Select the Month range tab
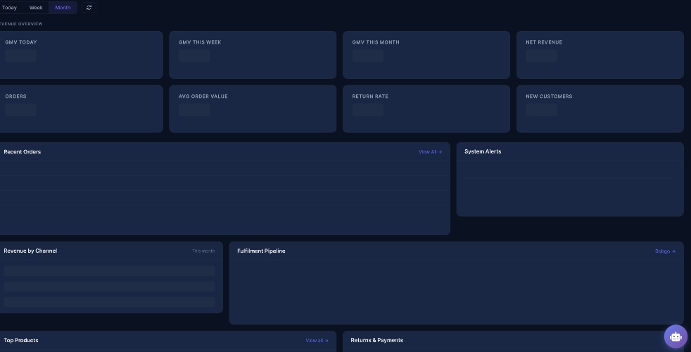The width and height of the screenshot is (691, 352). click(63, 8)
